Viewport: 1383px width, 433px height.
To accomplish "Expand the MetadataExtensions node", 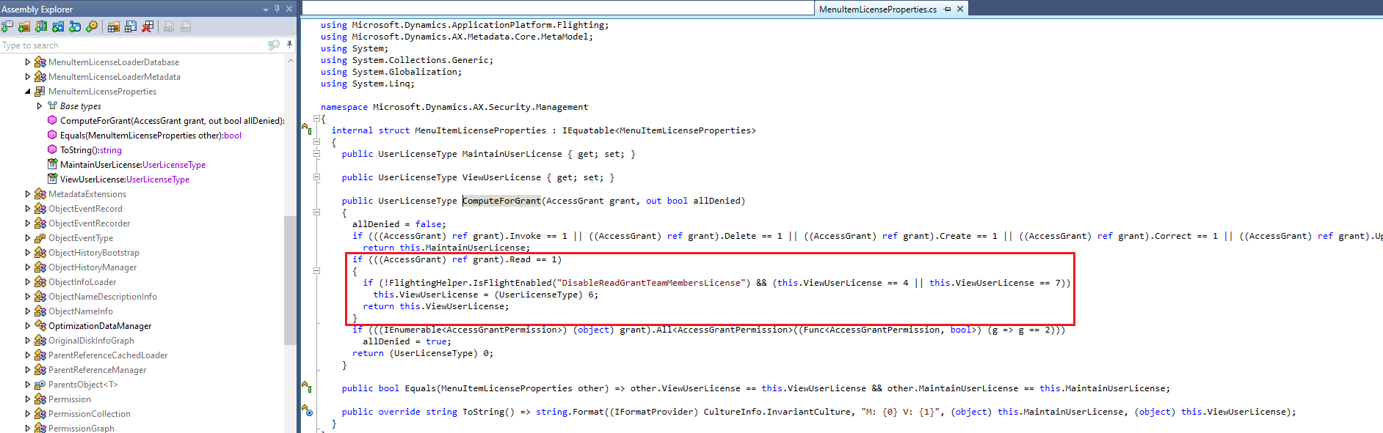I will (x=28, y=194).
